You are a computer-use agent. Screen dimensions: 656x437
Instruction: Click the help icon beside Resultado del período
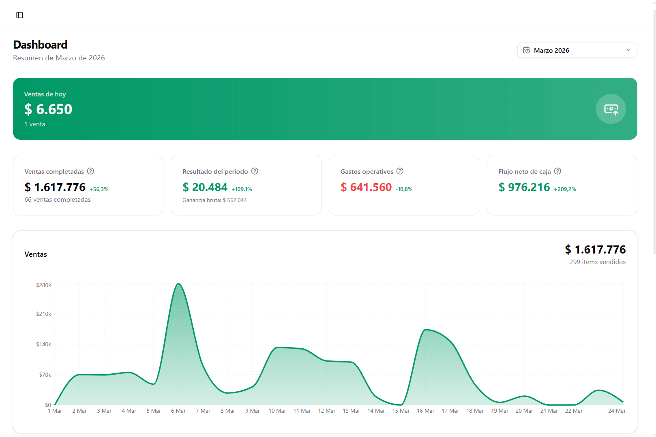(x=255, y=171)
